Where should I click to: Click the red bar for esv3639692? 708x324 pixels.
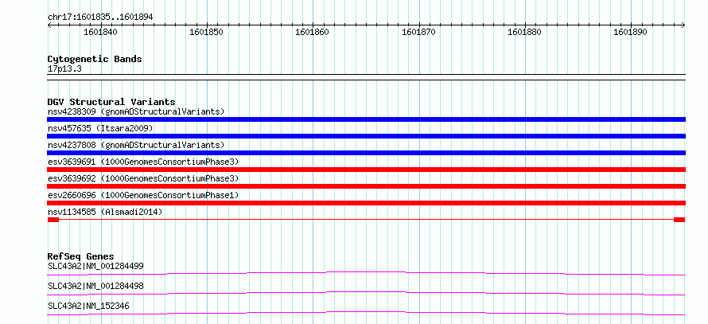pyautogui.click(x=366, y=186)
